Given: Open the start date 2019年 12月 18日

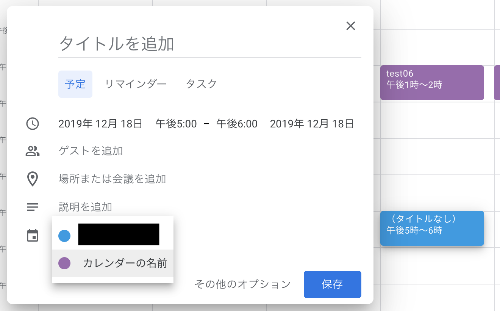Looking at the screenshot, I should (x=100, y=124).
